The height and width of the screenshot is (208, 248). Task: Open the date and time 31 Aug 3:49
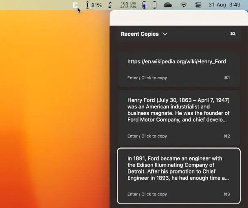tap(224, 5)
